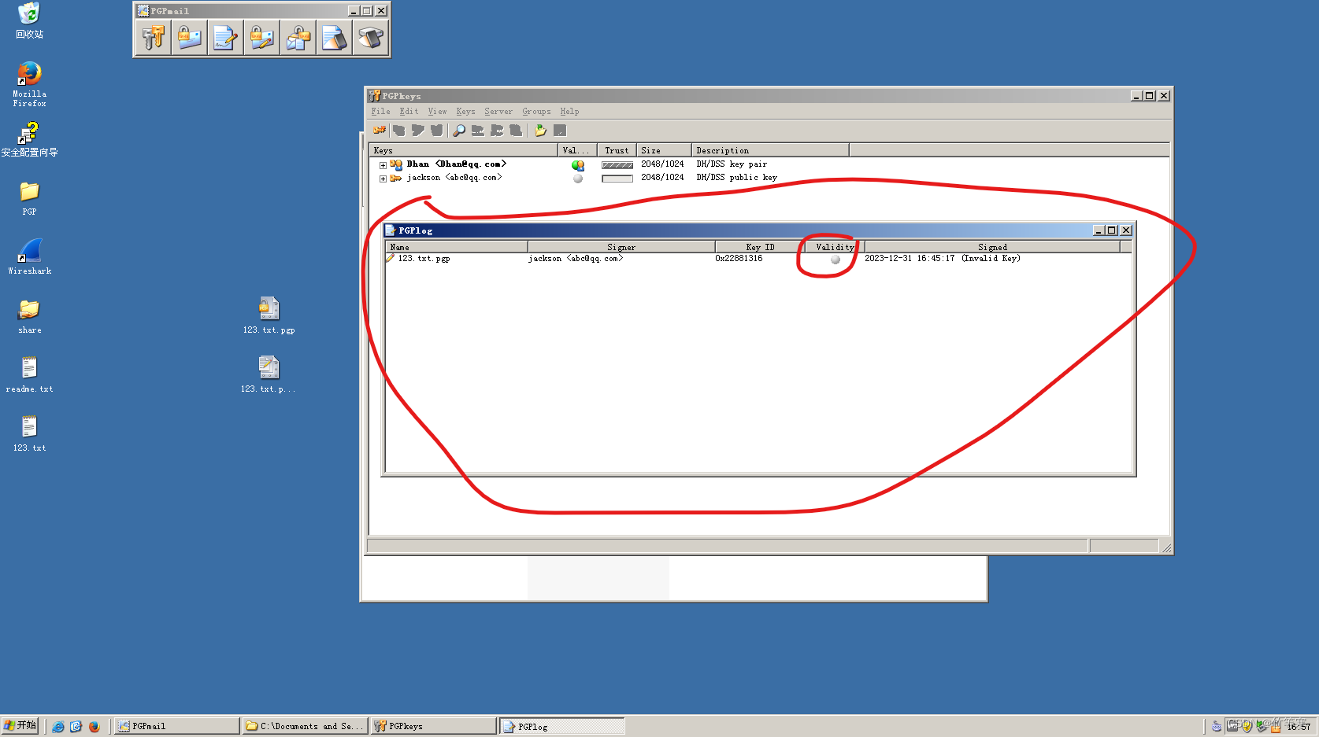Screen dimensions: 1319x737
Task: Click 'DH/DSS key pair' description text
Action: click(x=732, y=164)
